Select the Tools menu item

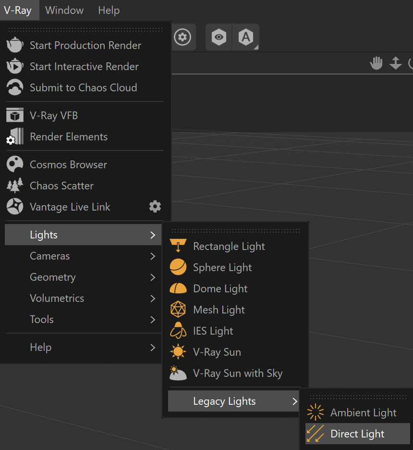pos(84,319)
